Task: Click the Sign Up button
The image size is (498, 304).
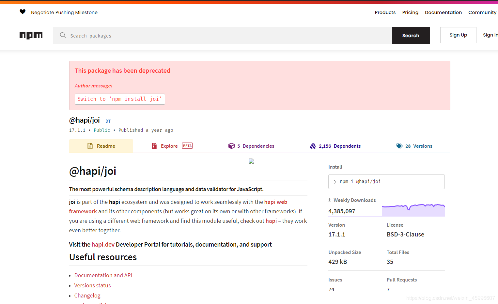Action: 458,35
